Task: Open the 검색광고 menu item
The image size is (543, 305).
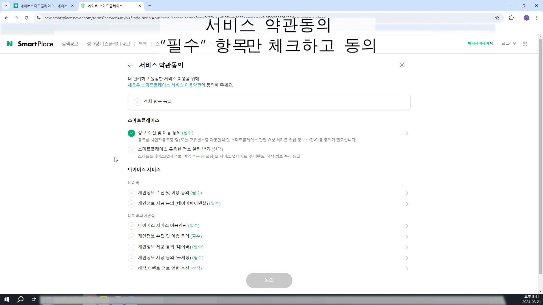Action: coord(70,44)
